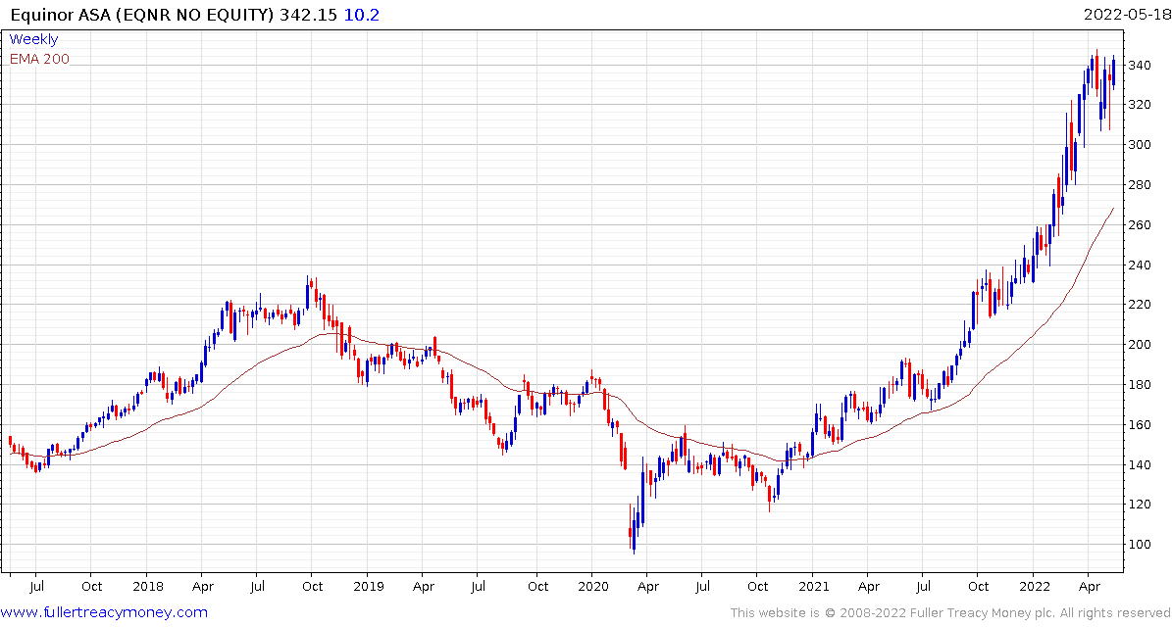Select the 320 price axis label

(1140, 105)
